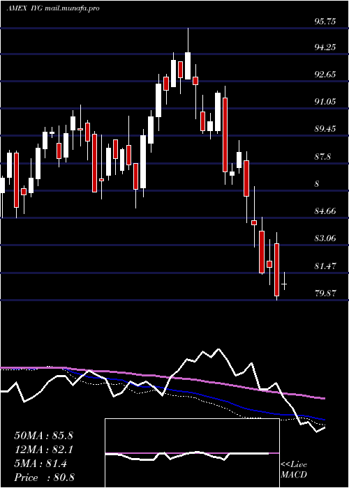Click the 83.06 price axis label

325,238
